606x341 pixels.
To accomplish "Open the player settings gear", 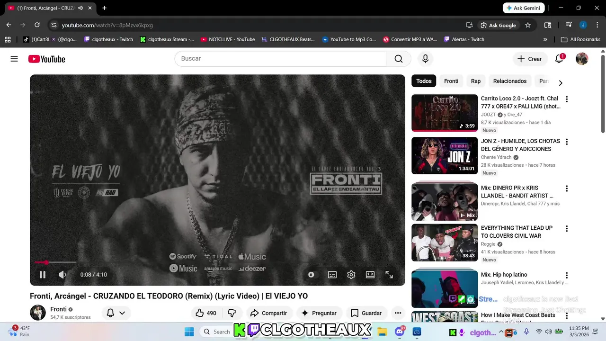I will pyautogui.click(x=351, y=275).
